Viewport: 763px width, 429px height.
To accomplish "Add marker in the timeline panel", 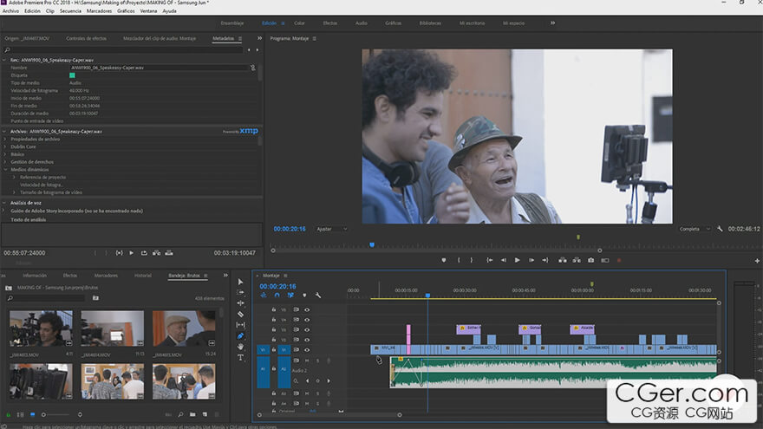I will [304, 296].
